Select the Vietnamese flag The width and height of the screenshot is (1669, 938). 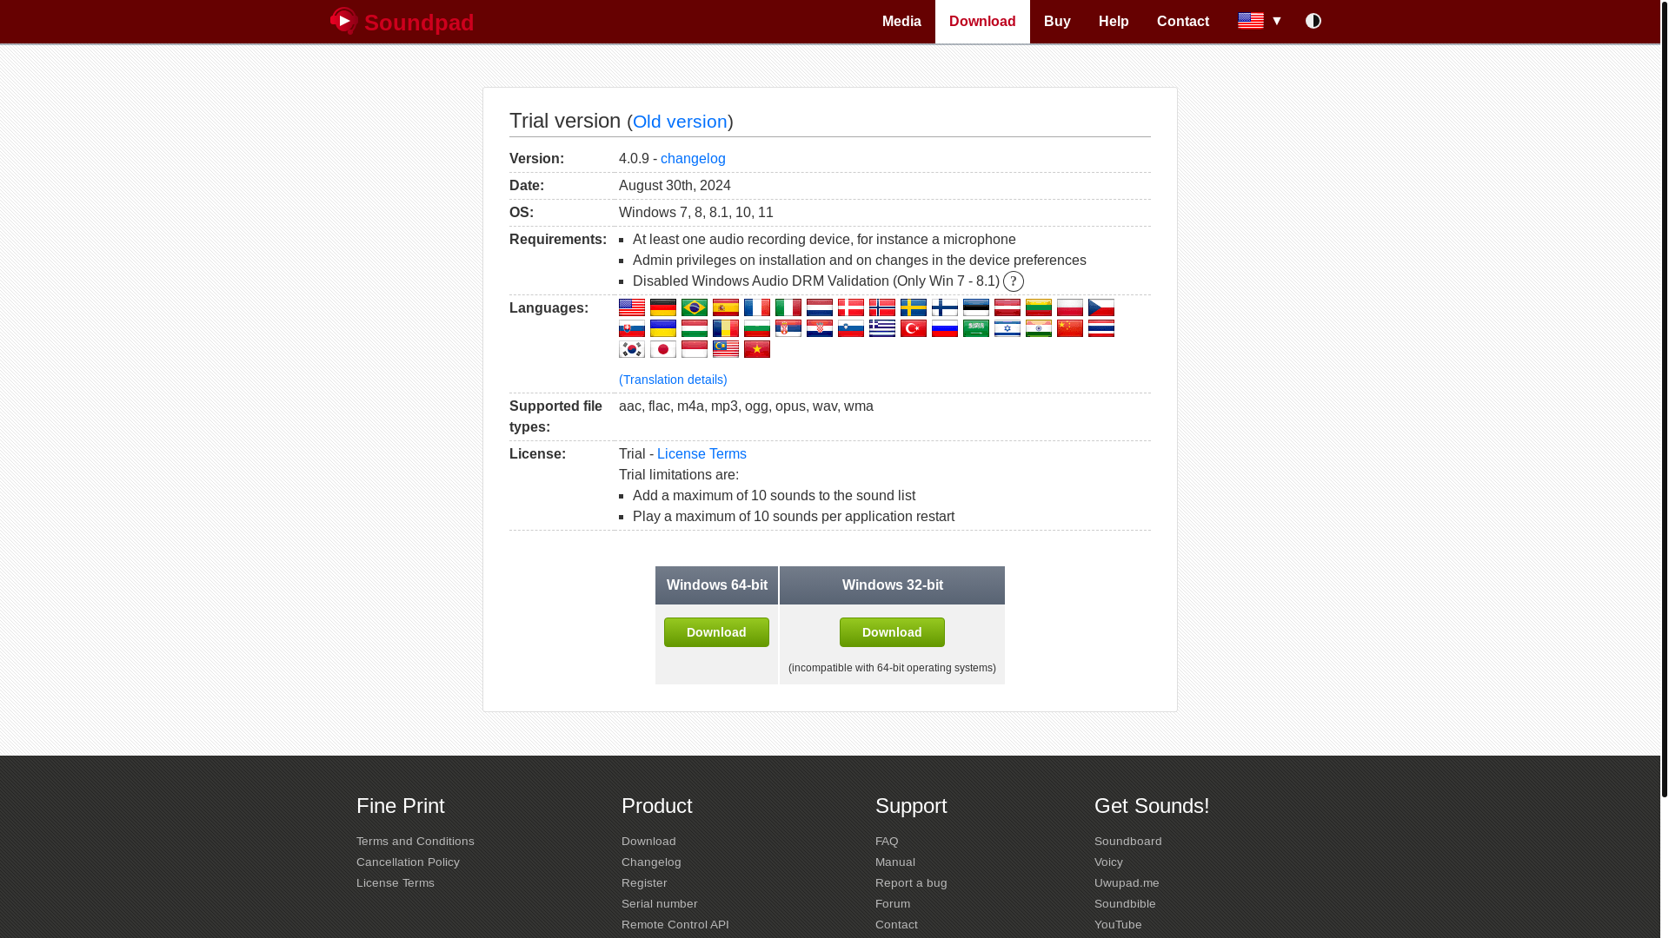point(757,349)
